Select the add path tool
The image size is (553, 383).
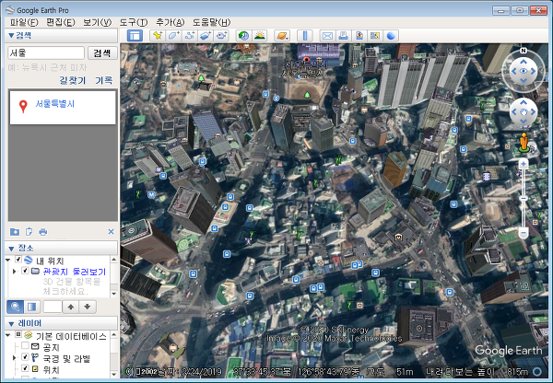(x=190, y=36)
